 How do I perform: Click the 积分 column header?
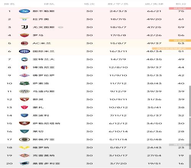point(181,4)
